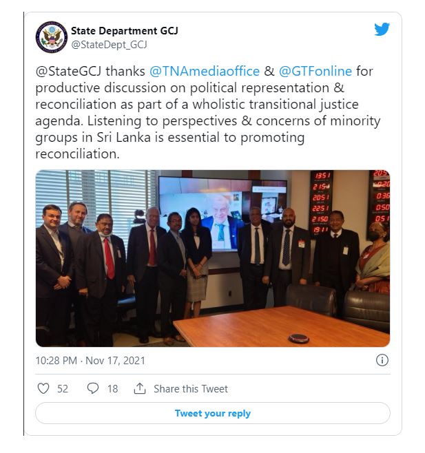Screen dimensions: 425x453
Task: Click the State Department seal avatar
Action: coord(52,37)
